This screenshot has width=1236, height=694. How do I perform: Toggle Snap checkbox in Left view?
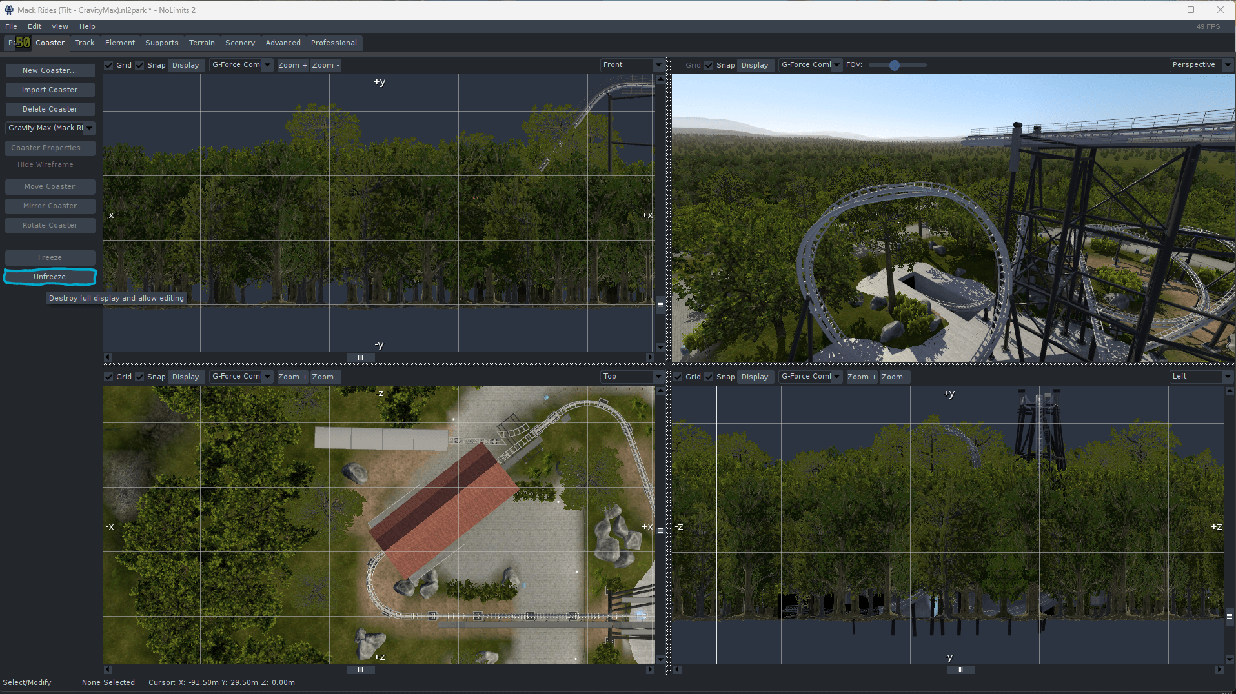tap(709, 377)
